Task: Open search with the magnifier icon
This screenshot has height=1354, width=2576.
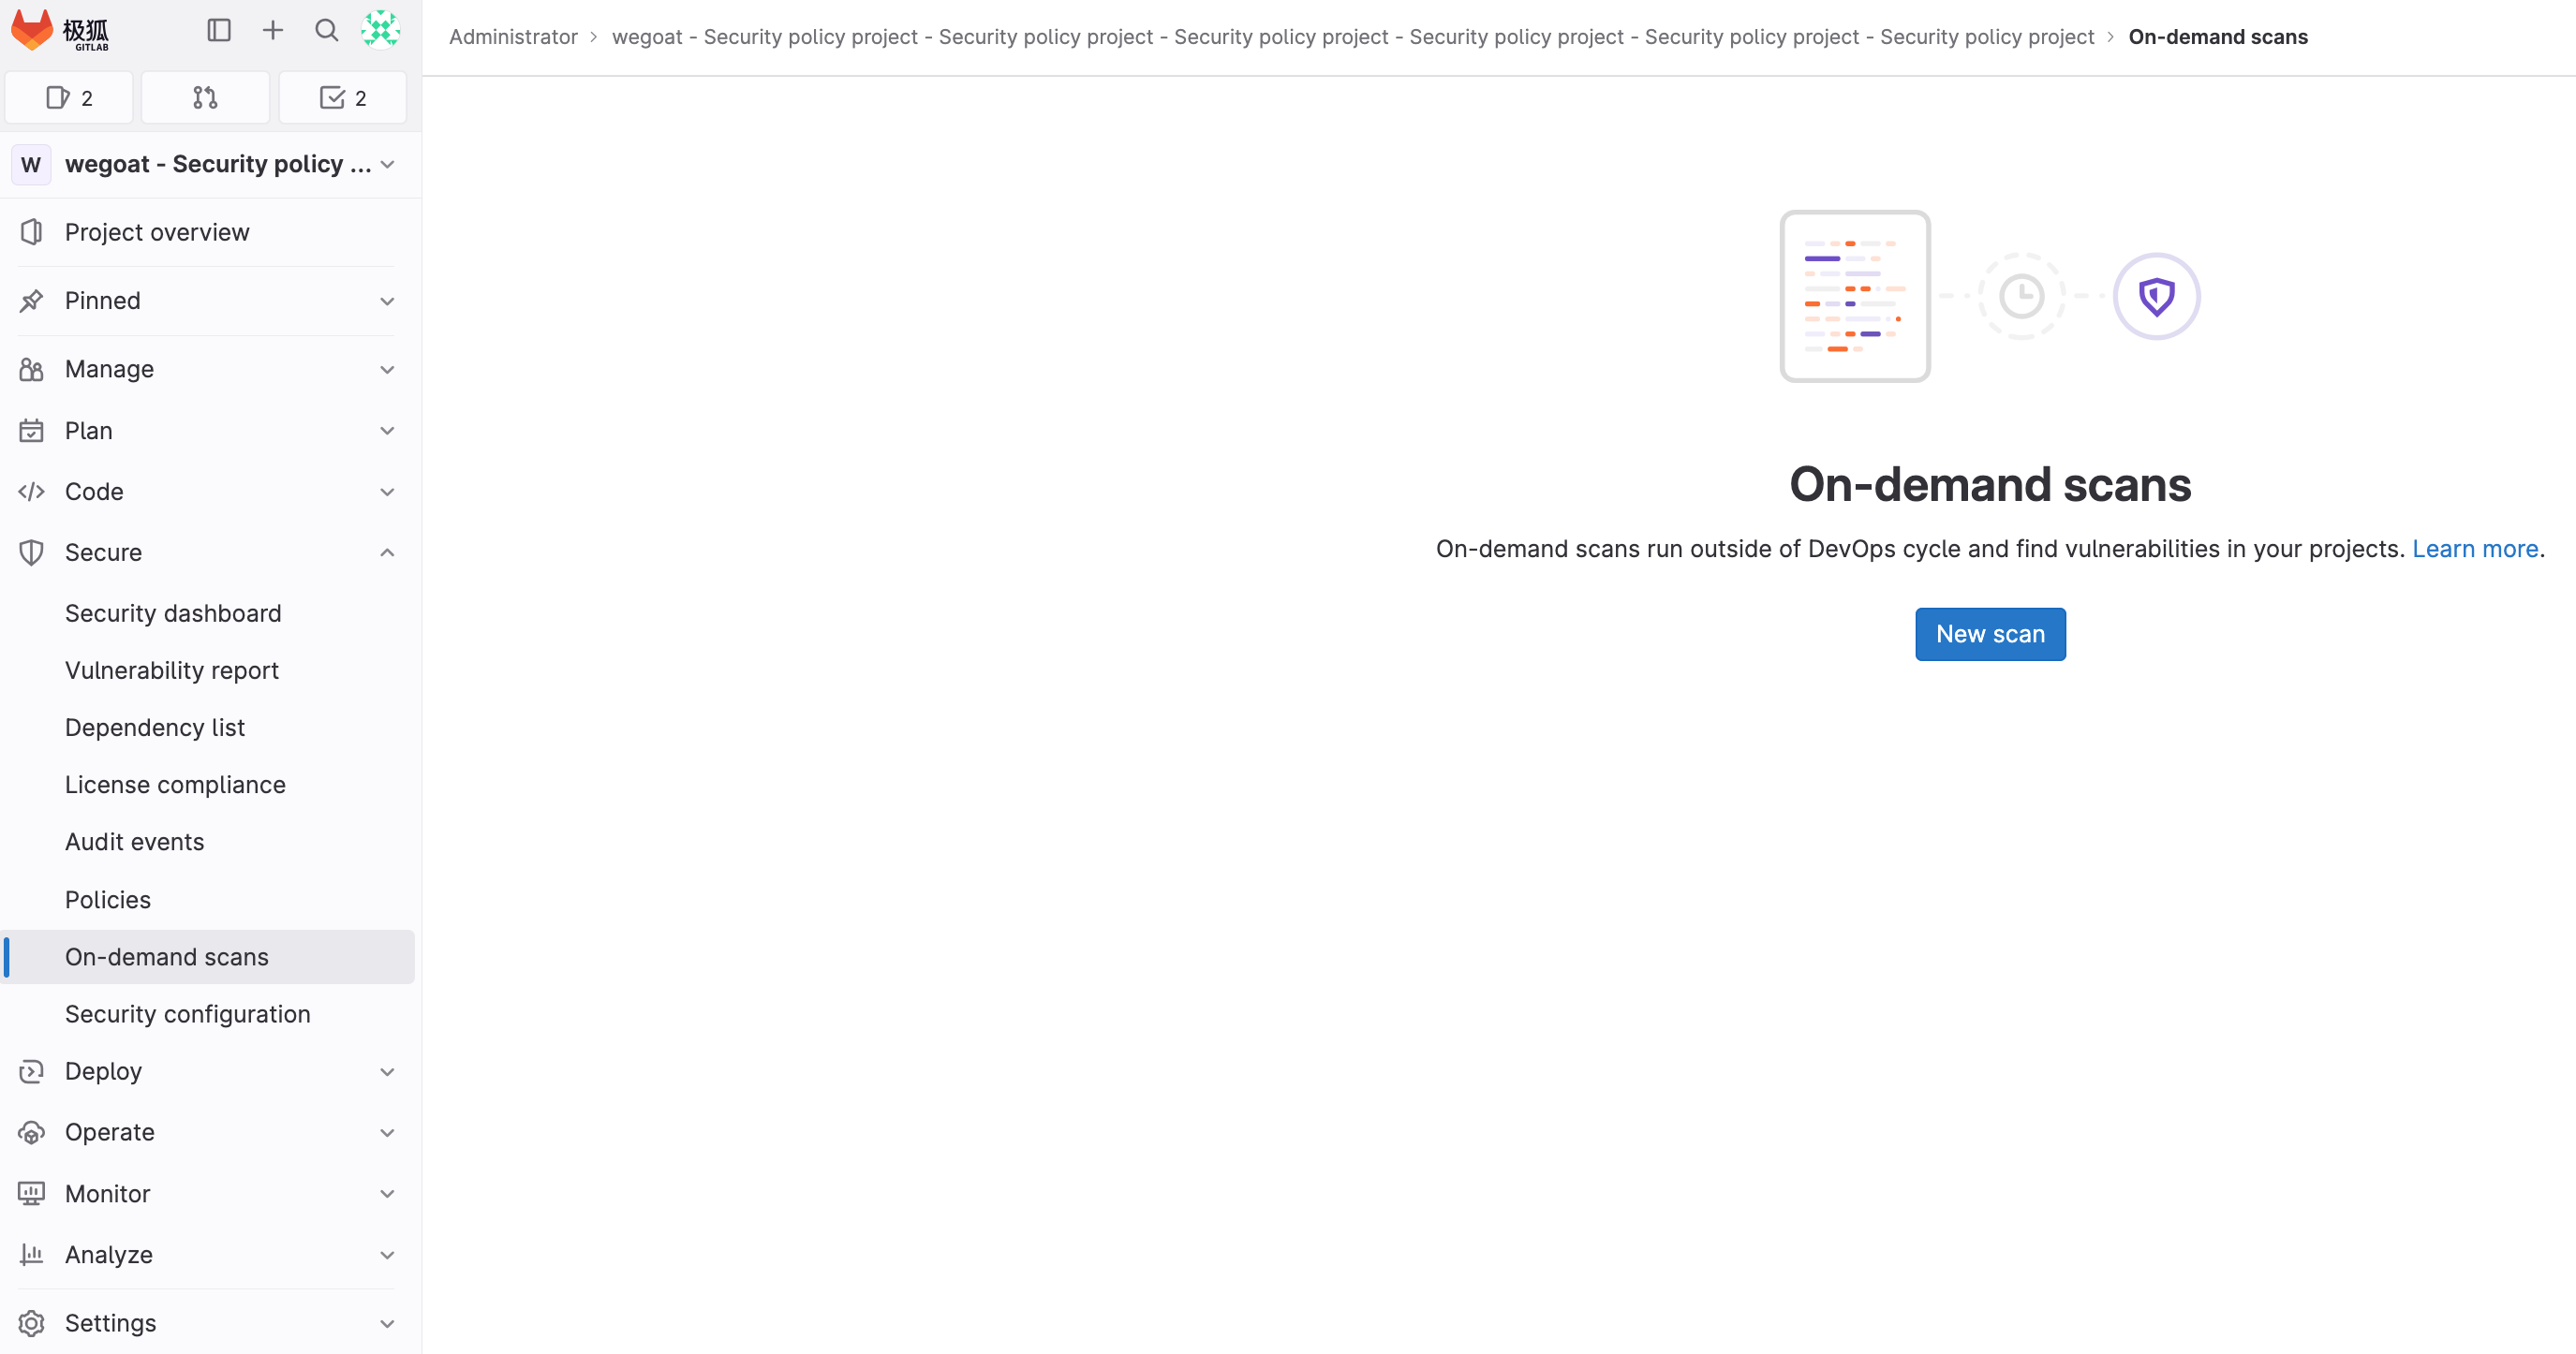Action: (x=327, y=30)
